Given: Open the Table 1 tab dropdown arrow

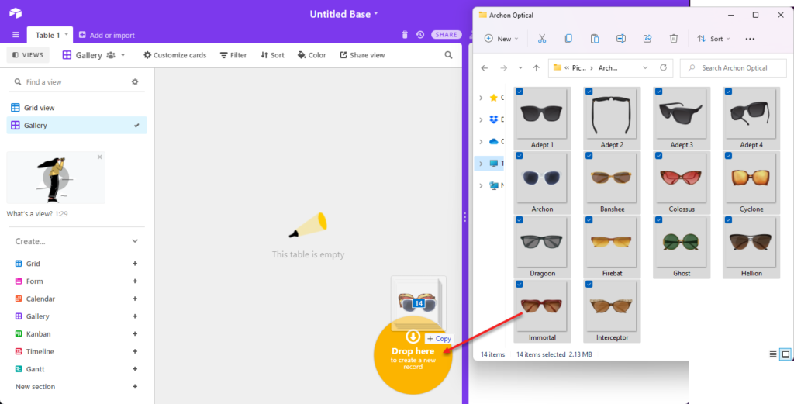Looking at the screenshot, I should (x=66, y=34).
